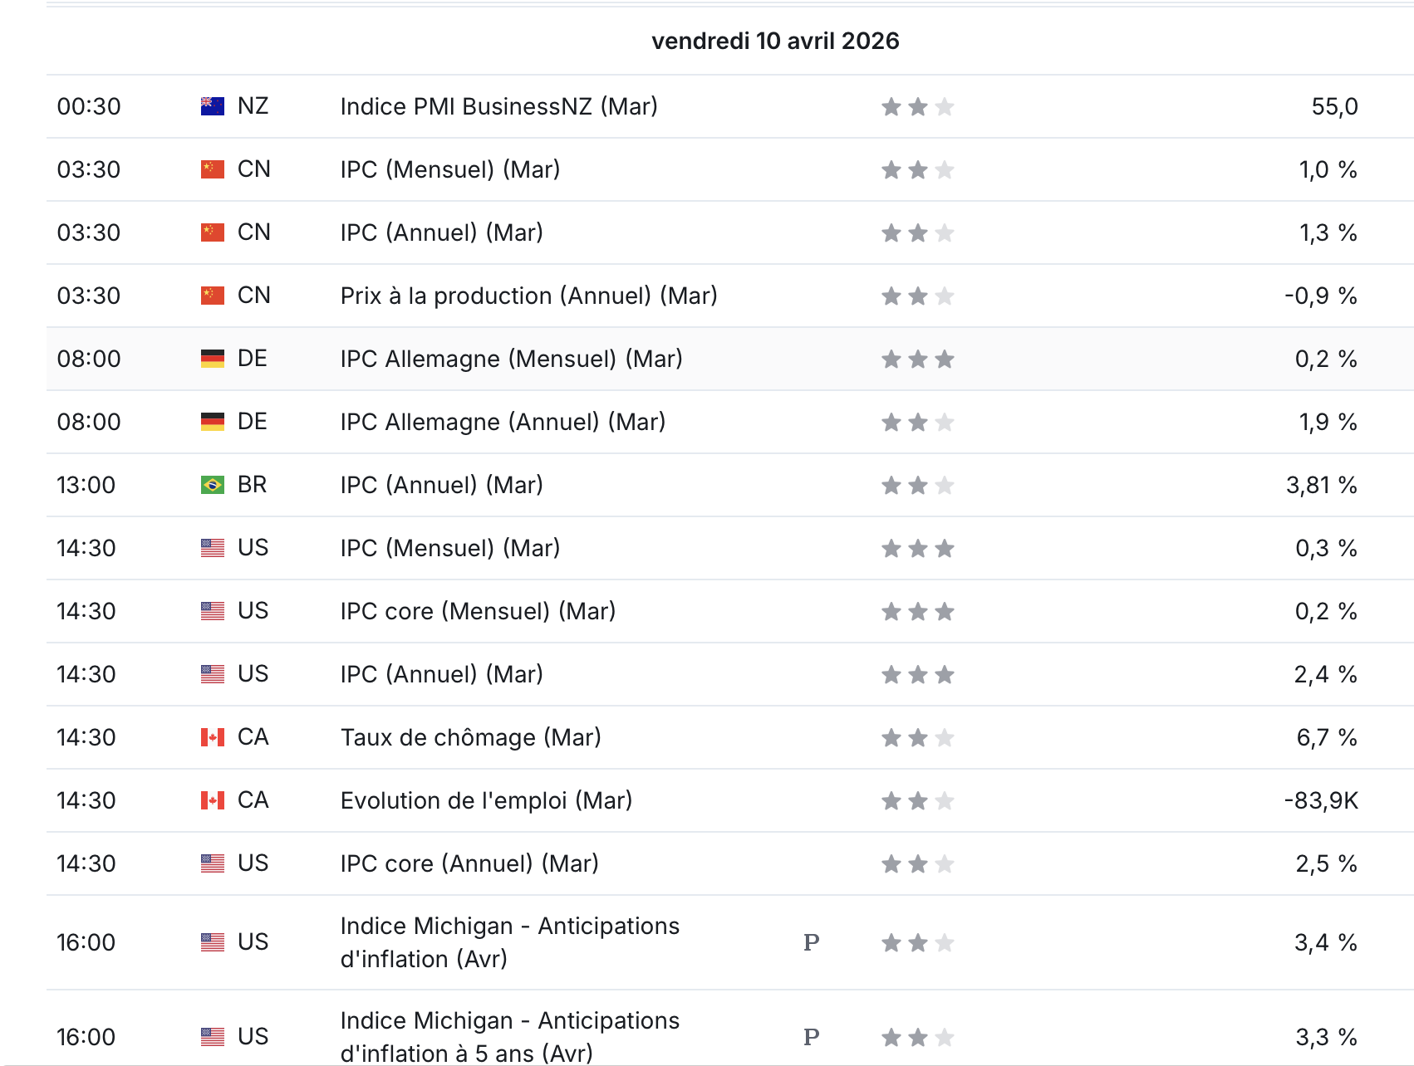Open the 'Prix à la production (Annuel)' event
The width and height of the screenshot is (1414, 1066).
[x=529, y=296]
